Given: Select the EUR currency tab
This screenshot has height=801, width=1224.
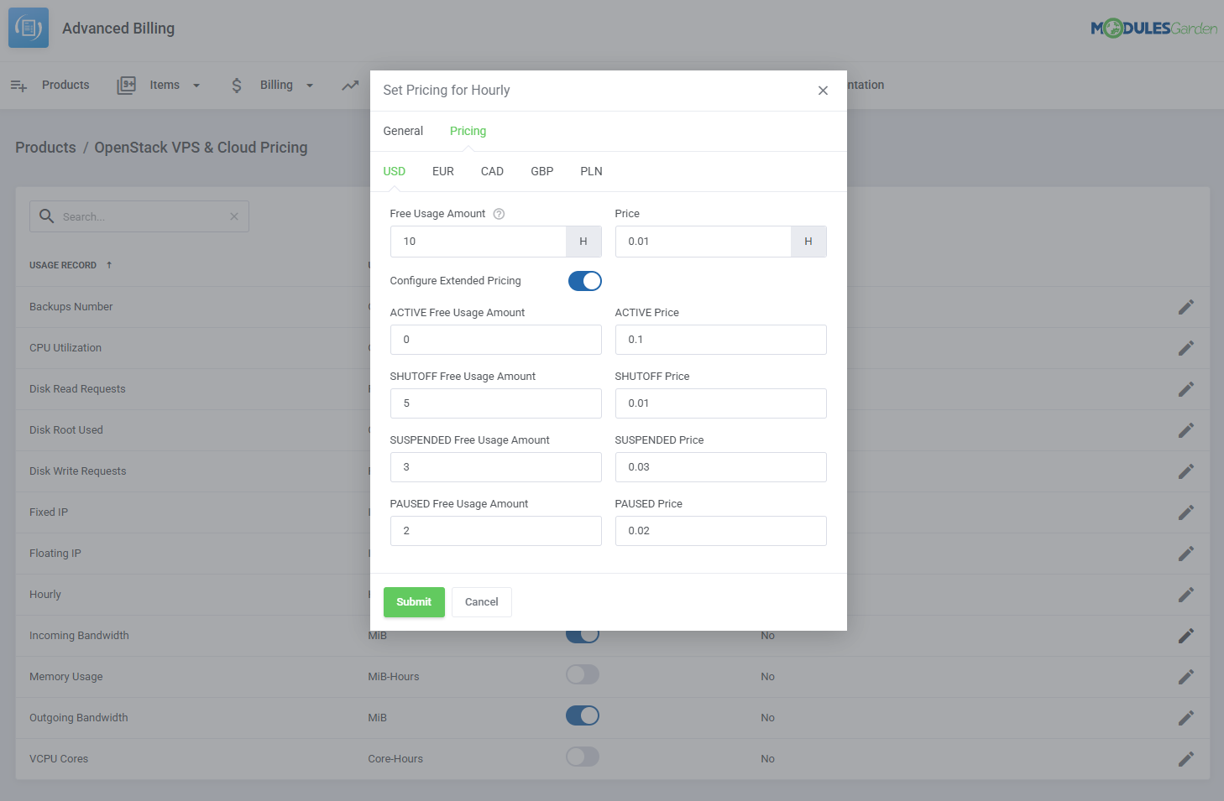Looking at the screenshot, I should pyautogui.click(x=442, y=171).
